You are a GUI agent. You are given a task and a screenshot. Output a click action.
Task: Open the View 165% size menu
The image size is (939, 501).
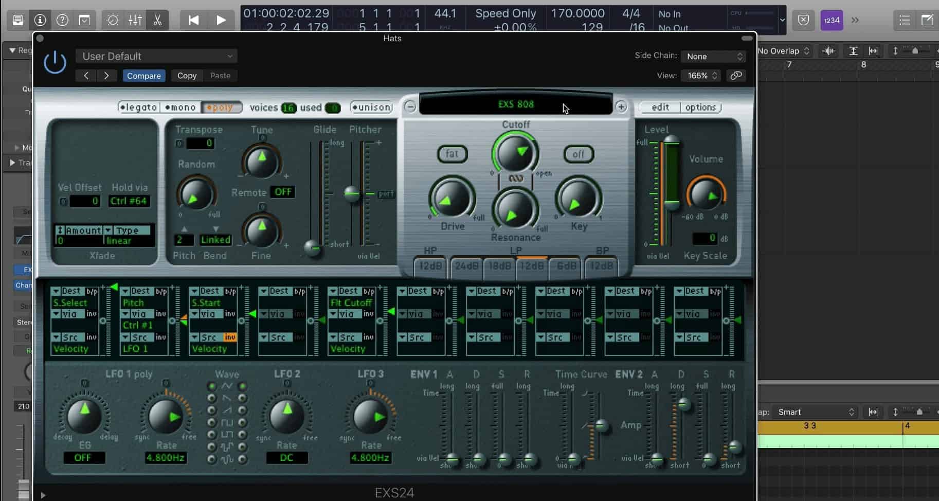700,76
